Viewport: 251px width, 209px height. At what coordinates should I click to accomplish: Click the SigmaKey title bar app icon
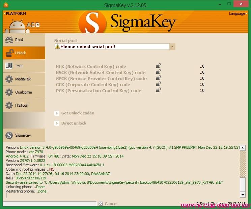tap(6, 5)
